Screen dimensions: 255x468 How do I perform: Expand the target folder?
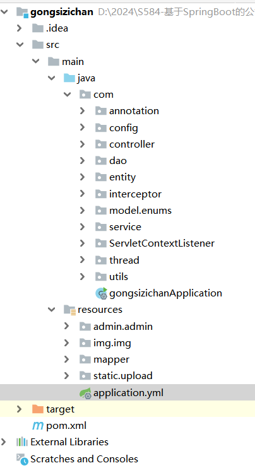(x=19, y=409)
